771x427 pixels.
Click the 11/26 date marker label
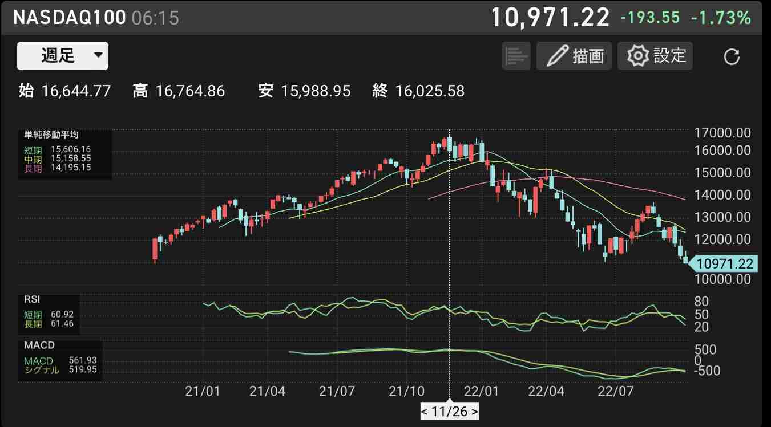tap(450, 412)
